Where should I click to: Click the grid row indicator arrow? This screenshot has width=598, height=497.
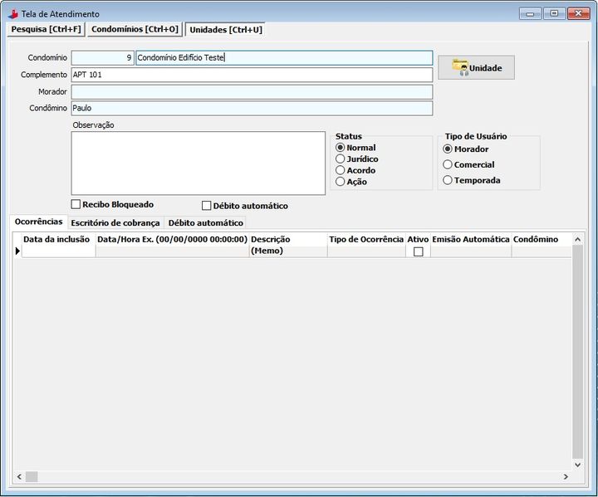pyautogui.click(x=17, y=251)
